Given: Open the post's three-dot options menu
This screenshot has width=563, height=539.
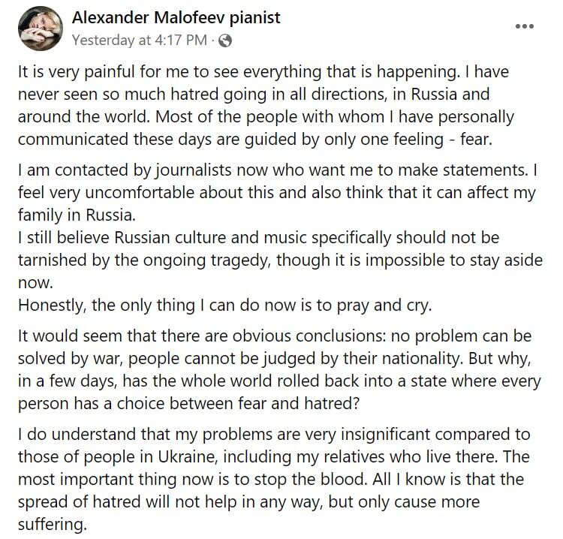Looking at the screenshot, I should (525, 26).
